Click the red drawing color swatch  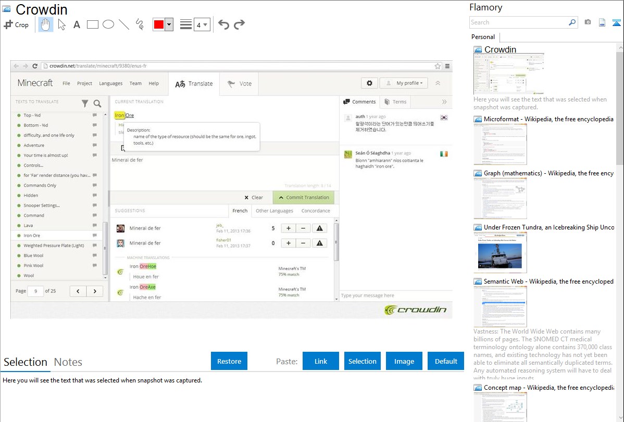[x=159, y=24]
